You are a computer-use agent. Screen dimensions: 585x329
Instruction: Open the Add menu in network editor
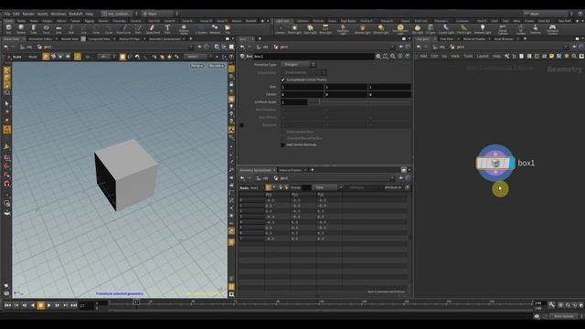click(423, 57)
